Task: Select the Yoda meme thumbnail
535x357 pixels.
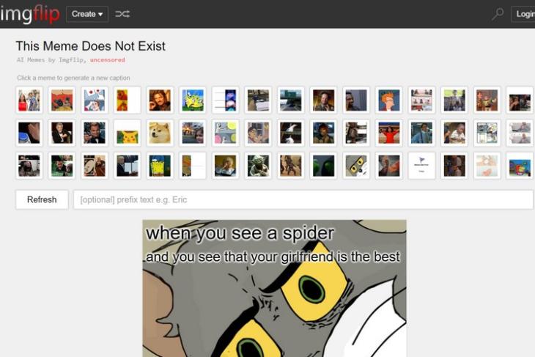Action: point(258,166)
